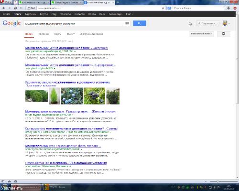The width and height of the screenshot is (239, 191).
Task: Open thumbnail of round green juniper bushes
Action: 36,96
